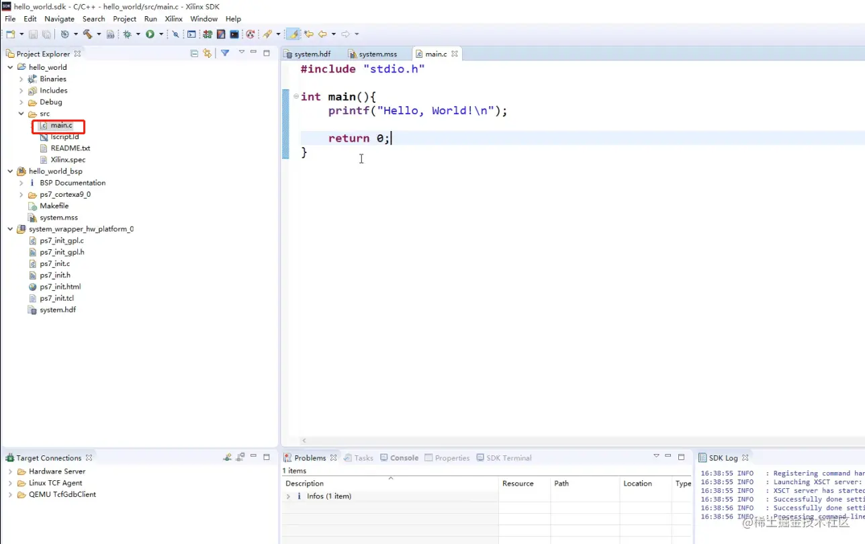865x544 pixels.
Task: Open the Problems view menu arrow
Action: 656,457
